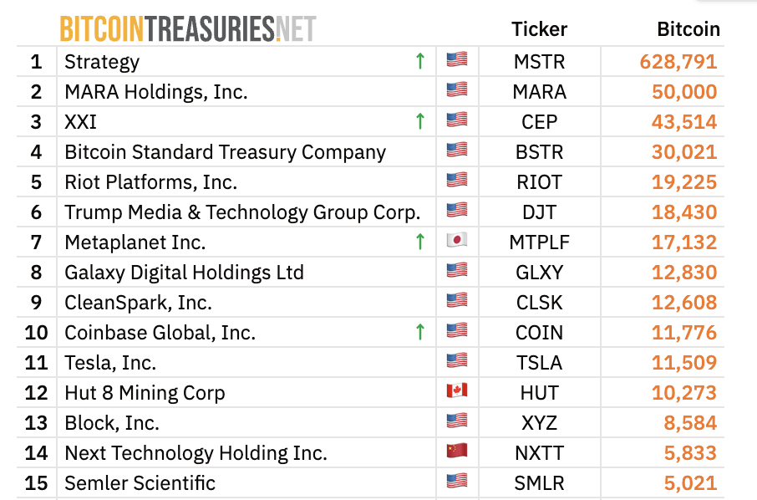Click the US flag in the MARA Holdings row
This screenshot has width=757, height=500.
[457, 91]
